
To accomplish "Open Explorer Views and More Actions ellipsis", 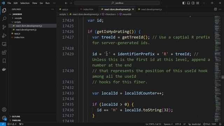I will pyautogui.click(x=52, y=9).
